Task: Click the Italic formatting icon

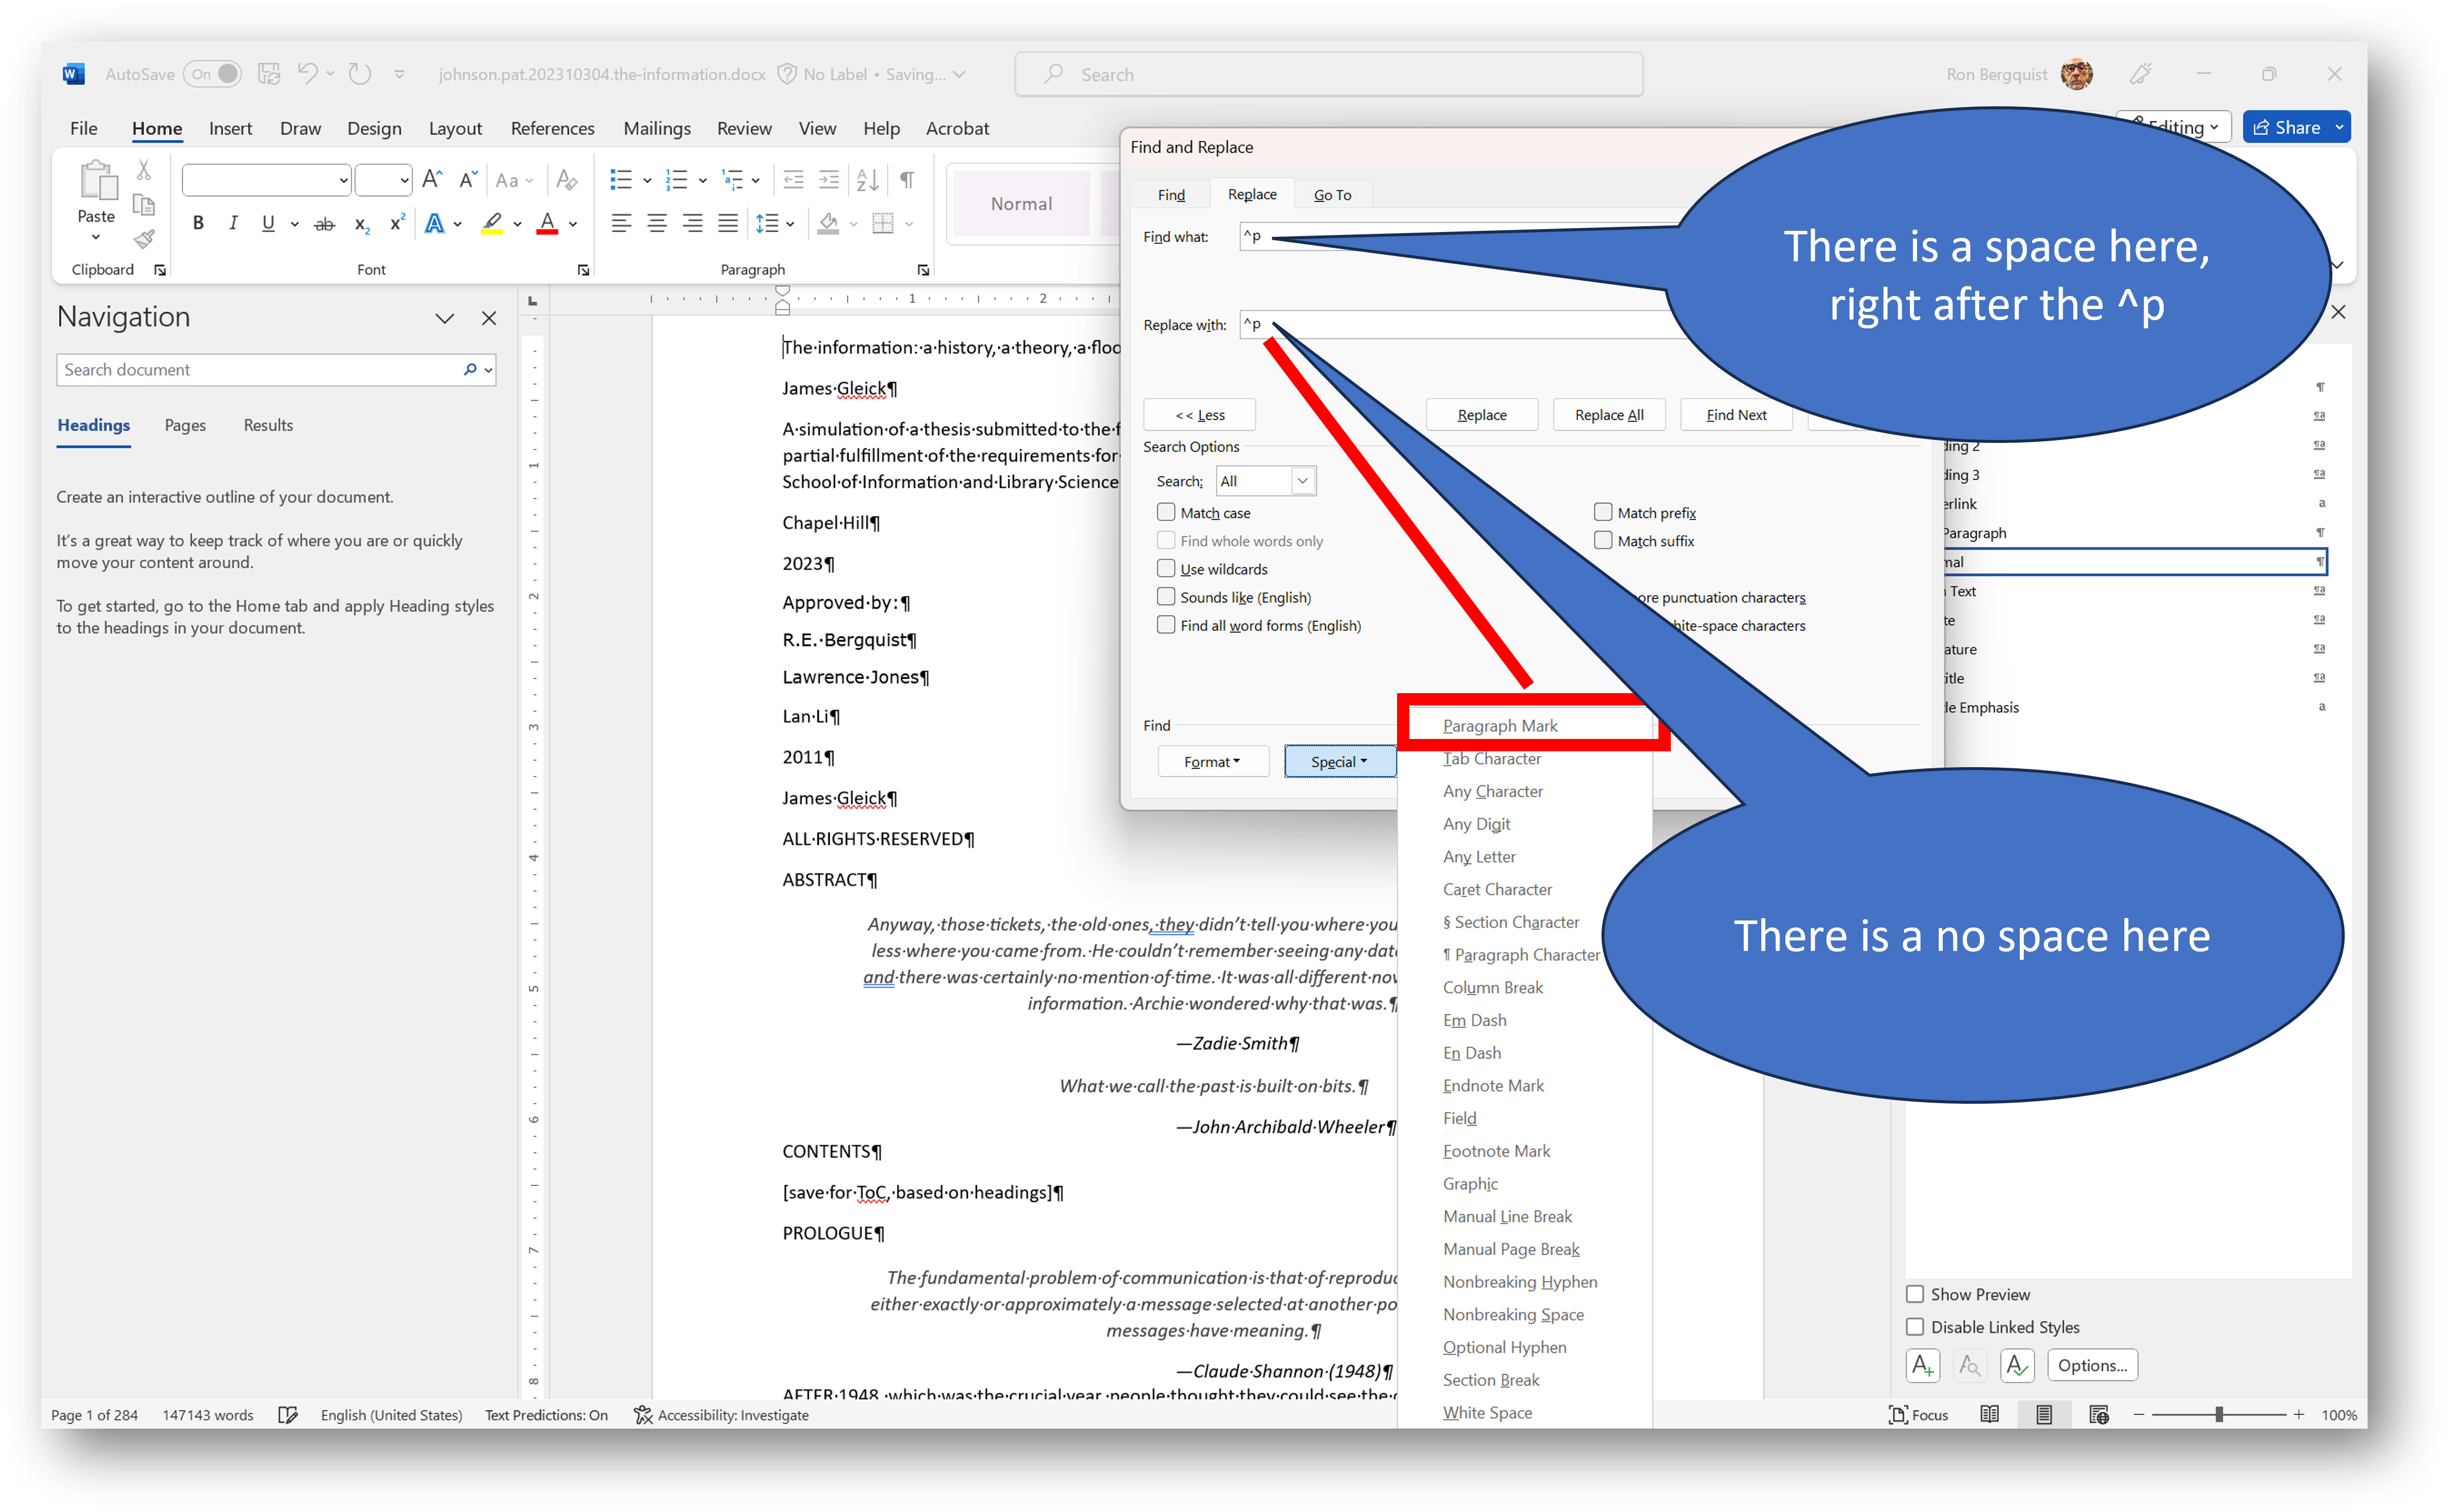Action: click(233, 223)
